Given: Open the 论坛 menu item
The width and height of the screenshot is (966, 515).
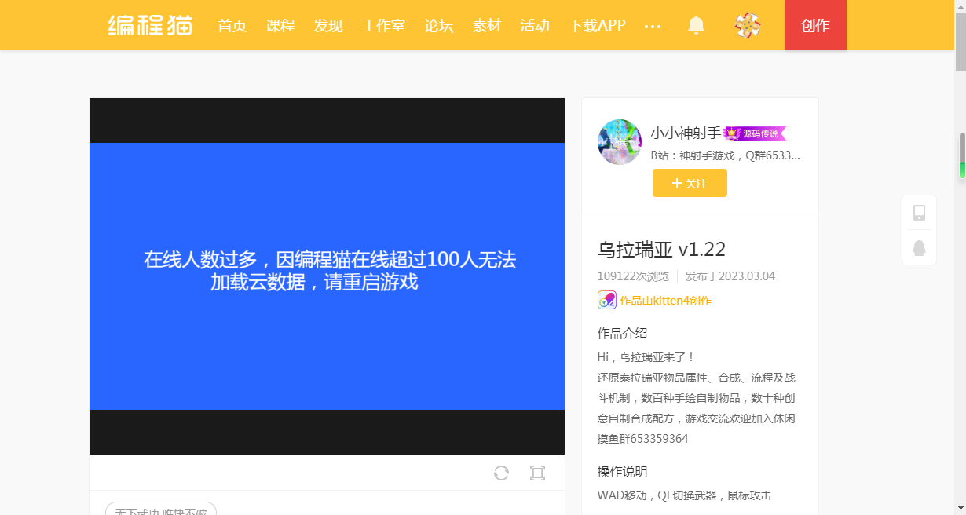Looking at the screenshot, I should (439, 25).
